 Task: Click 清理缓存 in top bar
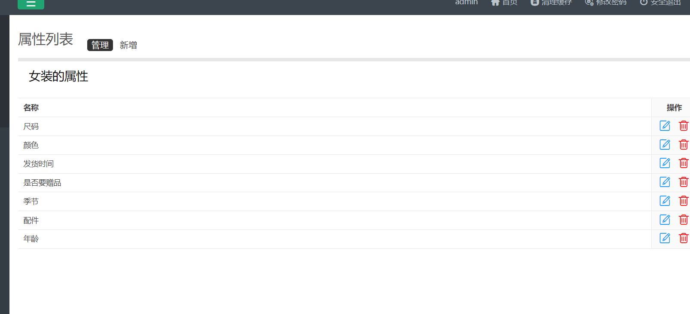tap(551, 3)
